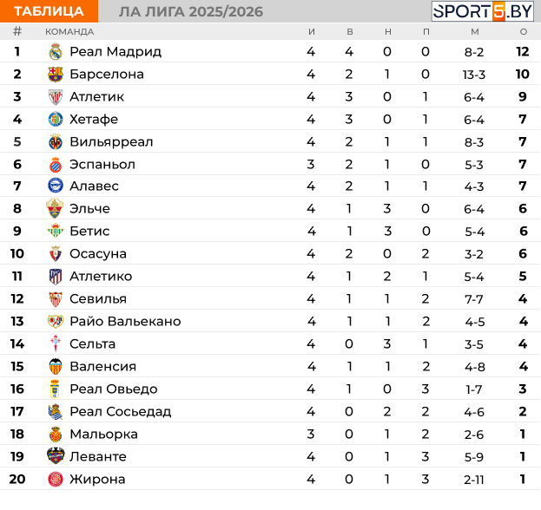The image size is (541, 510).
Task: Click the Athletic Bilbao crest icon
Action: (x=56, y=97)
